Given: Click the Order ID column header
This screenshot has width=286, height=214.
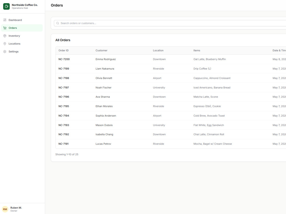Looking at the screenshot, I should coord(63,51).
